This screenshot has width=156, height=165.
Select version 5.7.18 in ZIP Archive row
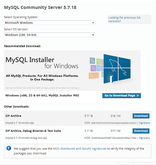89,116
